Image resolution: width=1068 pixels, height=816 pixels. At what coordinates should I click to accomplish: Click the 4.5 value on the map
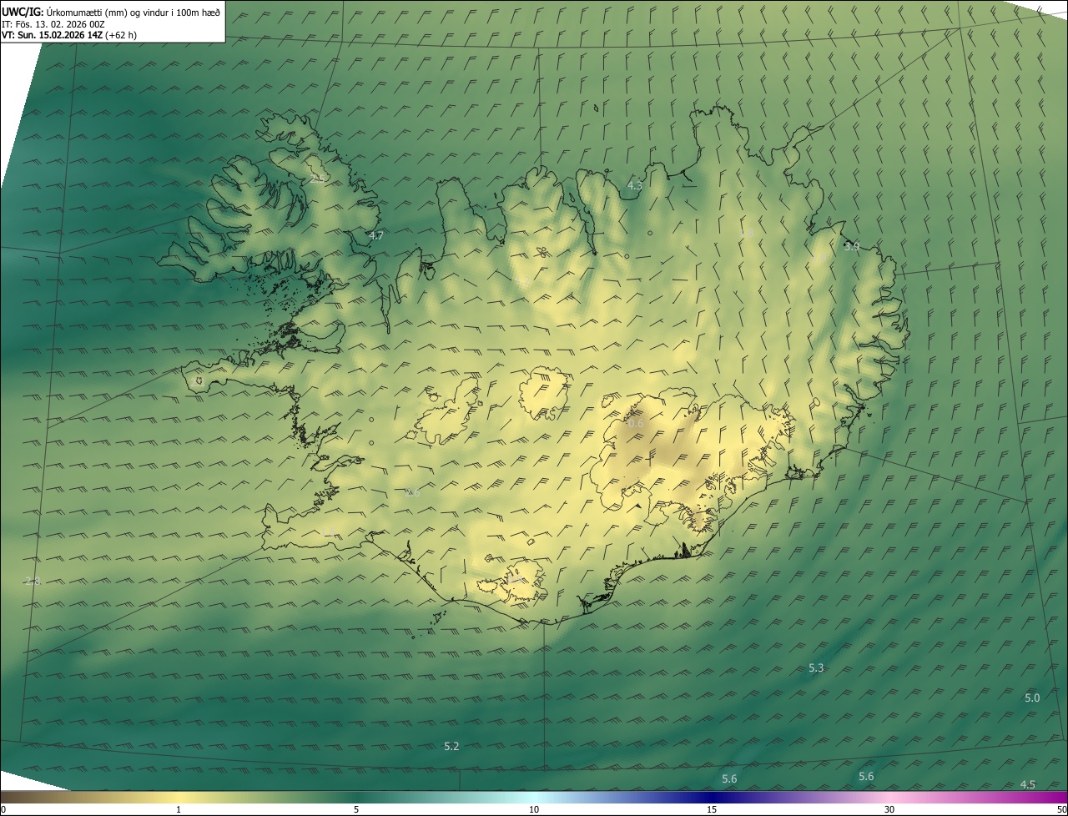tap(1028, 784)
